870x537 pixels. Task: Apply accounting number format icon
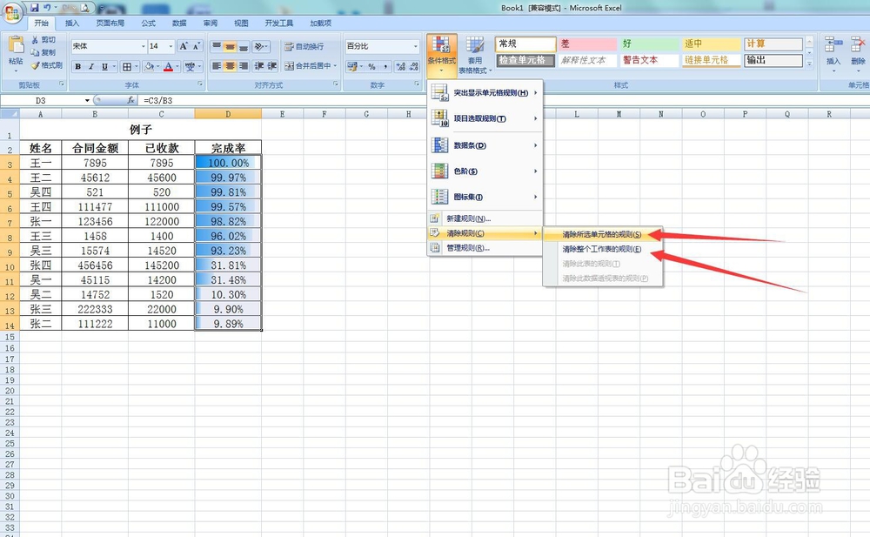351,67
